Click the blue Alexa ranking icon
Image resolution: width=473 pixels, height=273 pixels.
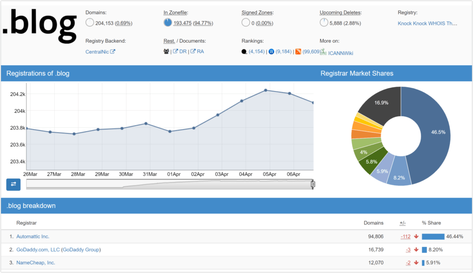pyautogui.click(x=271, y=52)
